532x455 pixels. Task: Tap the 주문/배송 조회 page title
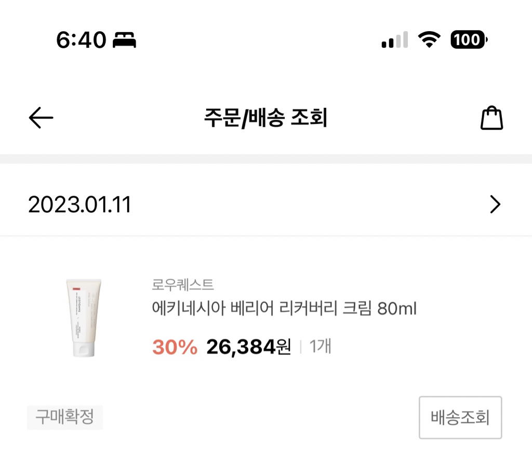[x=265, y=118]
